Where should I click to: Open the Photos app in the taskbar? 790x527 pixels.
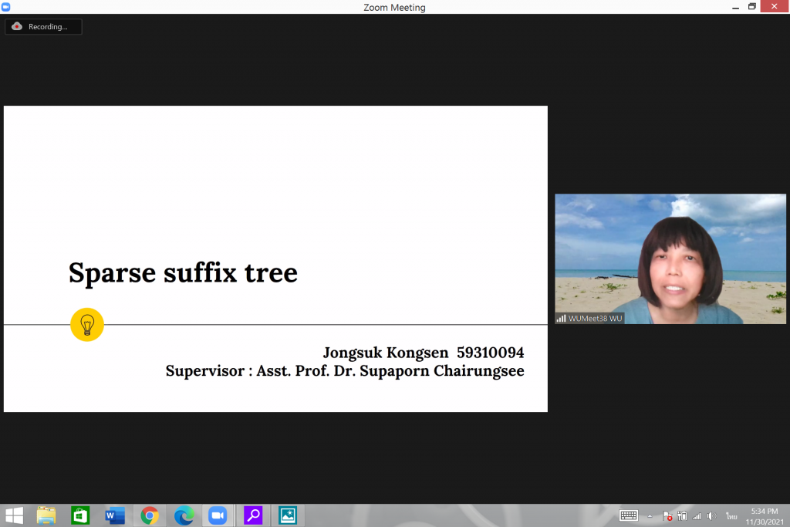click(288, 515)
